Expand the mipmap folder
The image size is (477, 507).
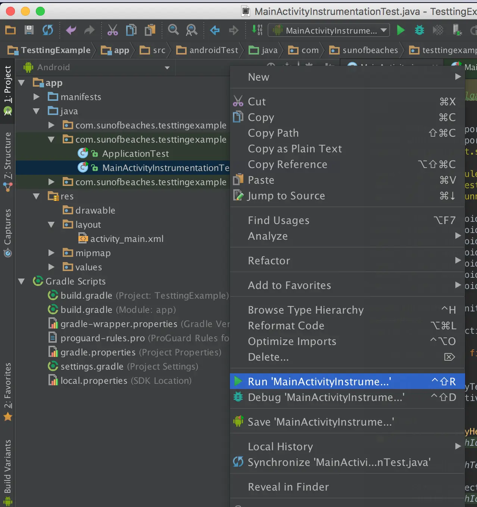(x=52, y=253)
